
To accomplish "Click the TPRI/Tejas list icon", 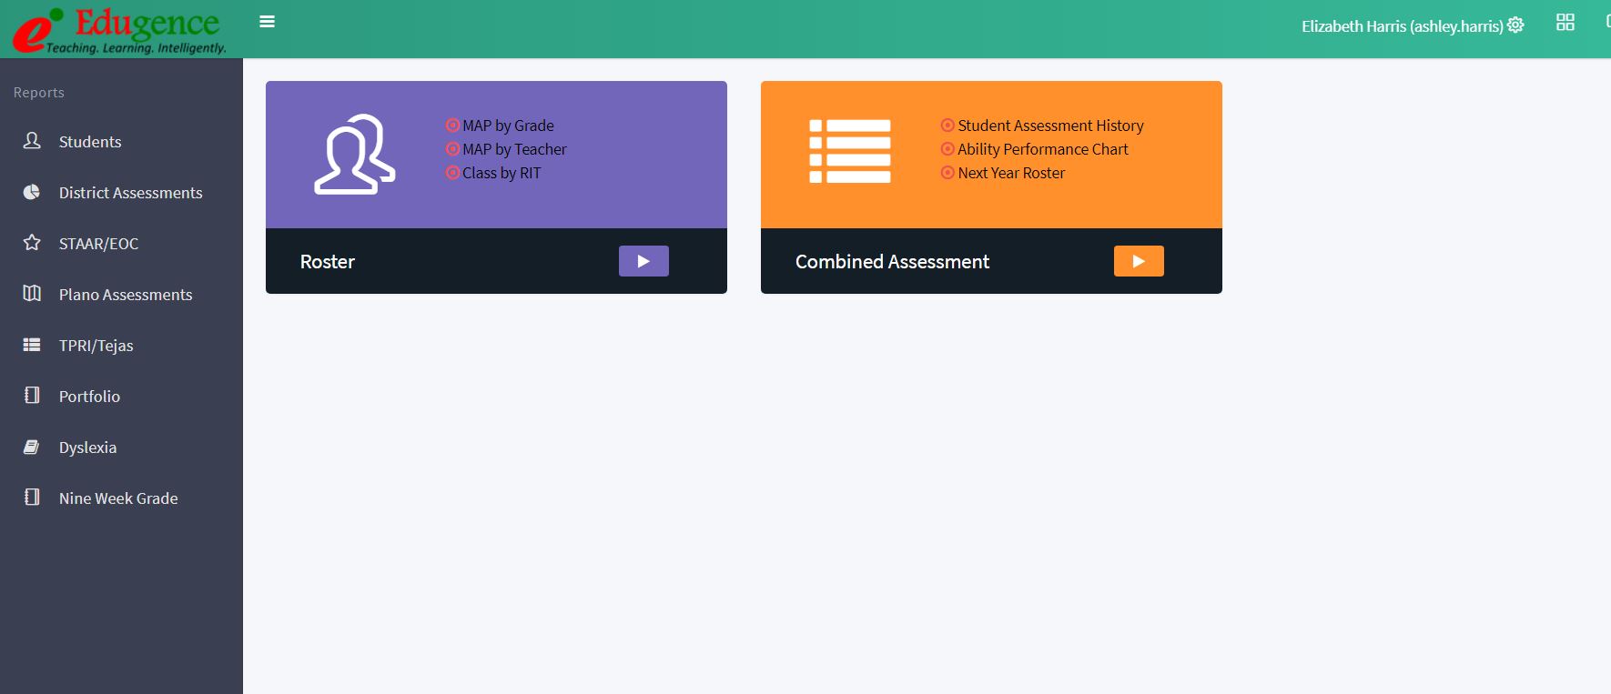I will tap(32, 345).
